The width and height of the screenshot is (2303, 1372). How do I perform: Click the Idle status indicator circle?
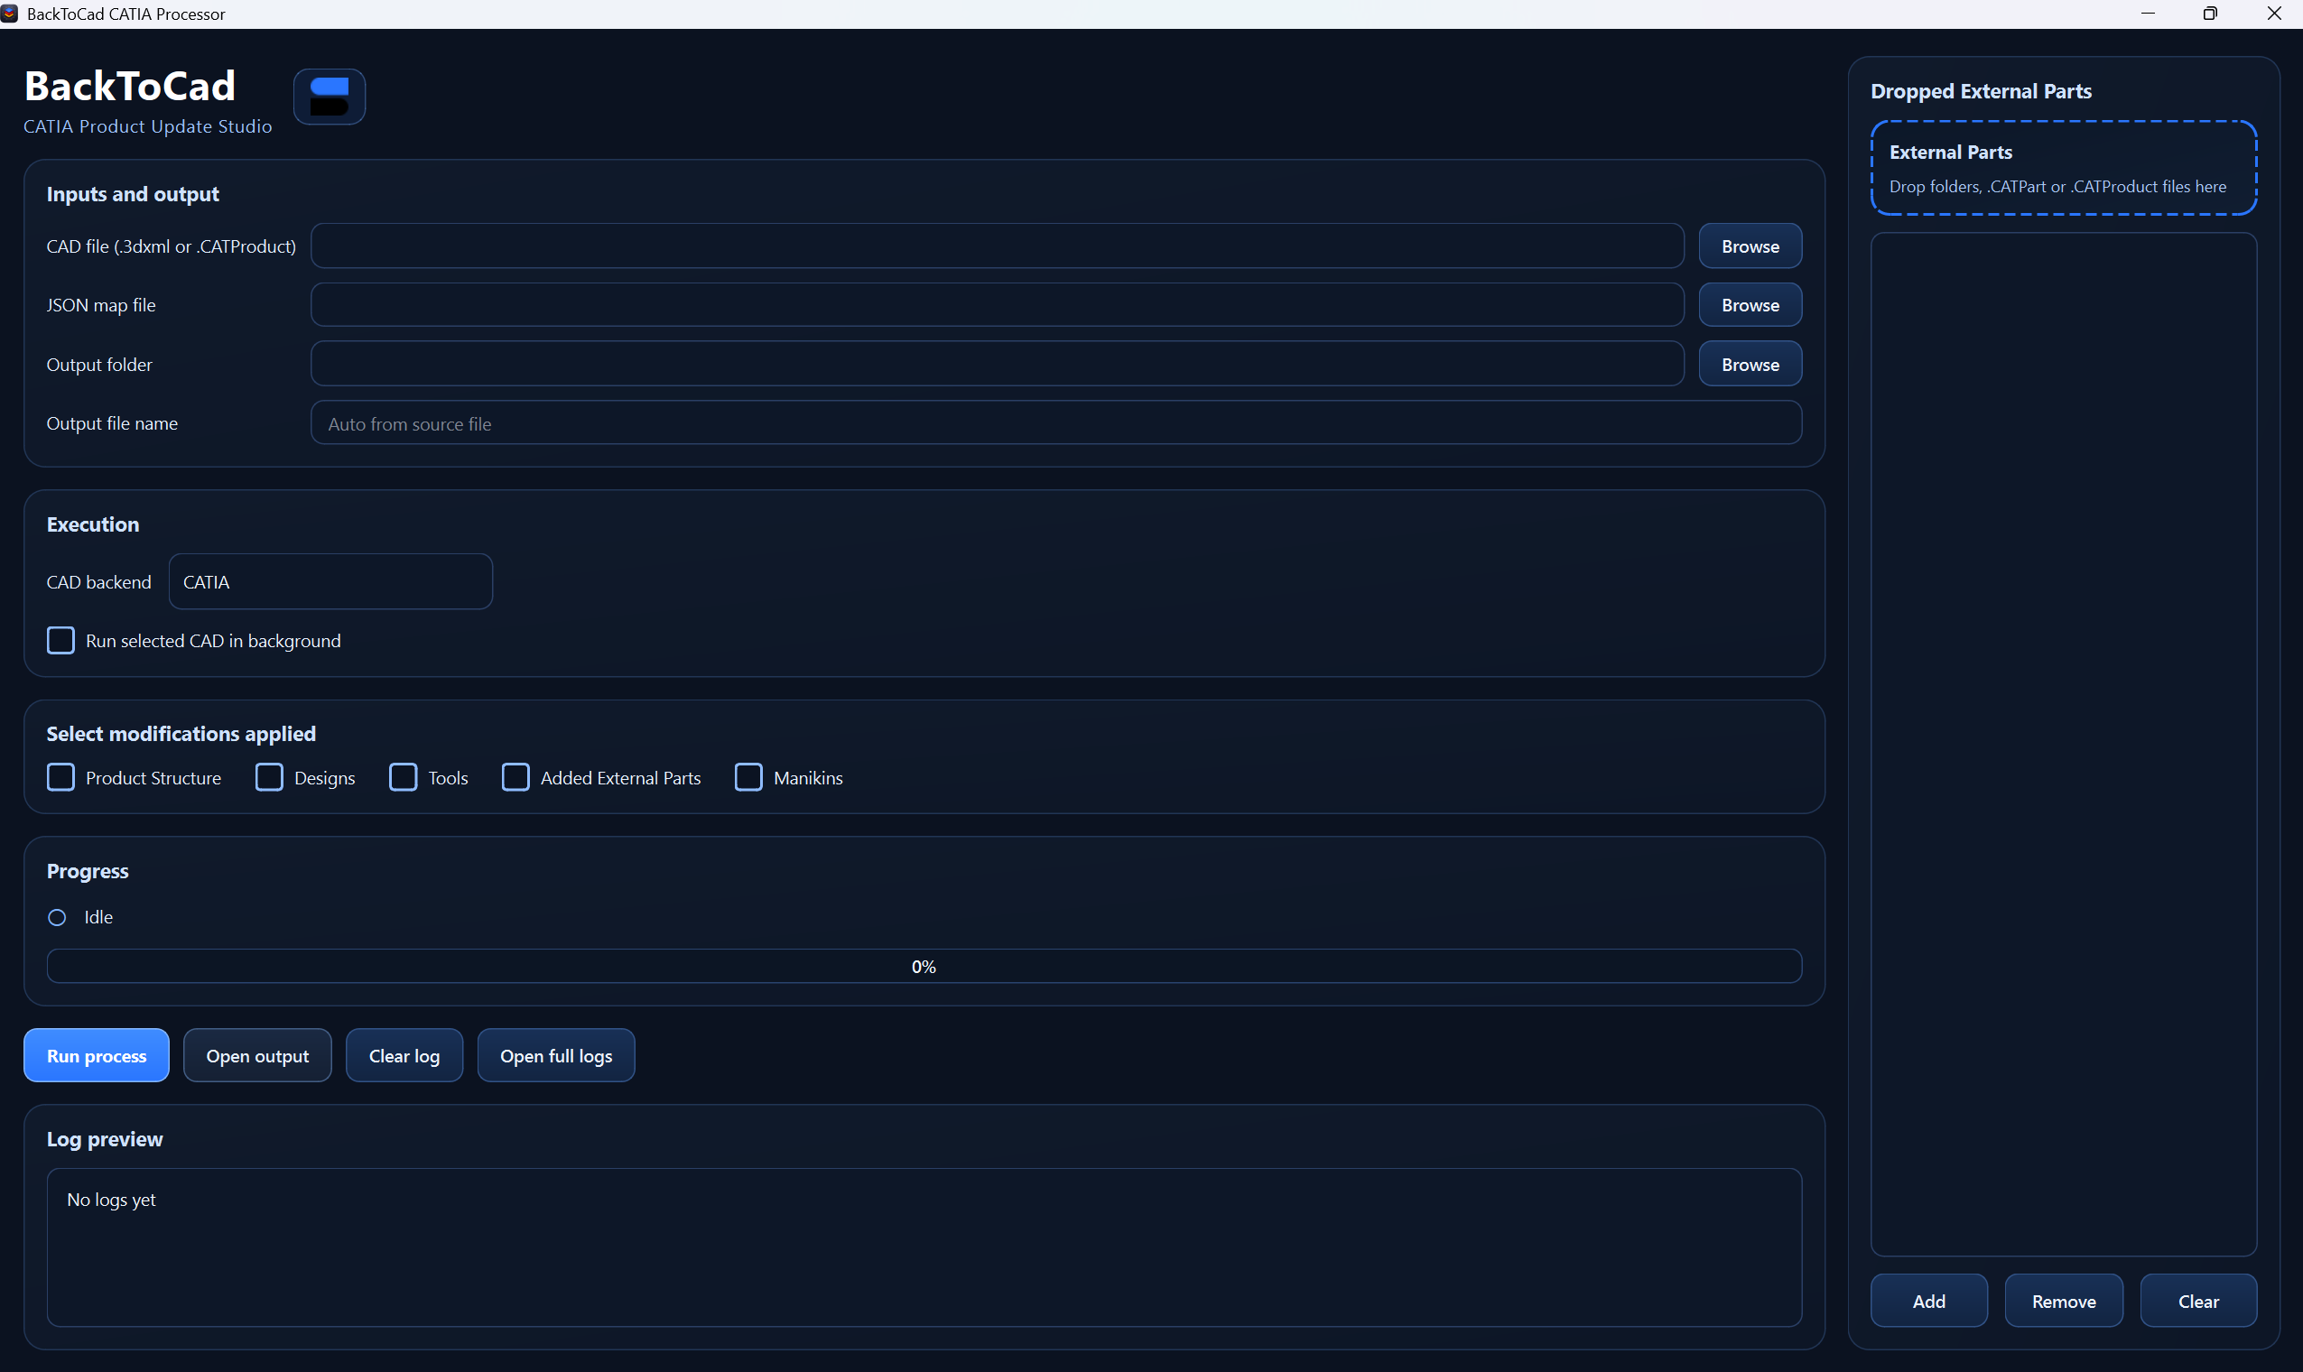pos(57,917)
